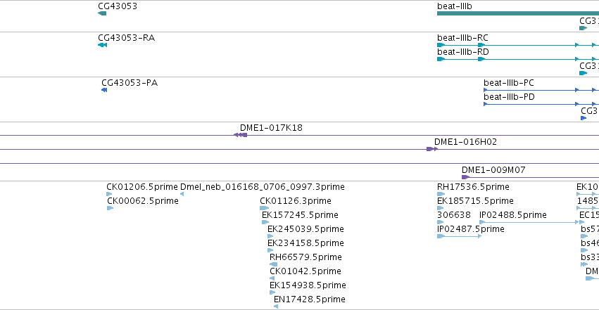Click the beat-IIIb-PC label text
The height and width of the screenshot is (310, 599).
coord(509,83)
